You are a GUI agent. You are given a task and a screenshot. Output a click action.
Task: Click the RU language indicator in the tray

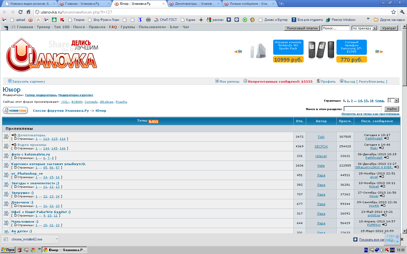tap(366, 250)
